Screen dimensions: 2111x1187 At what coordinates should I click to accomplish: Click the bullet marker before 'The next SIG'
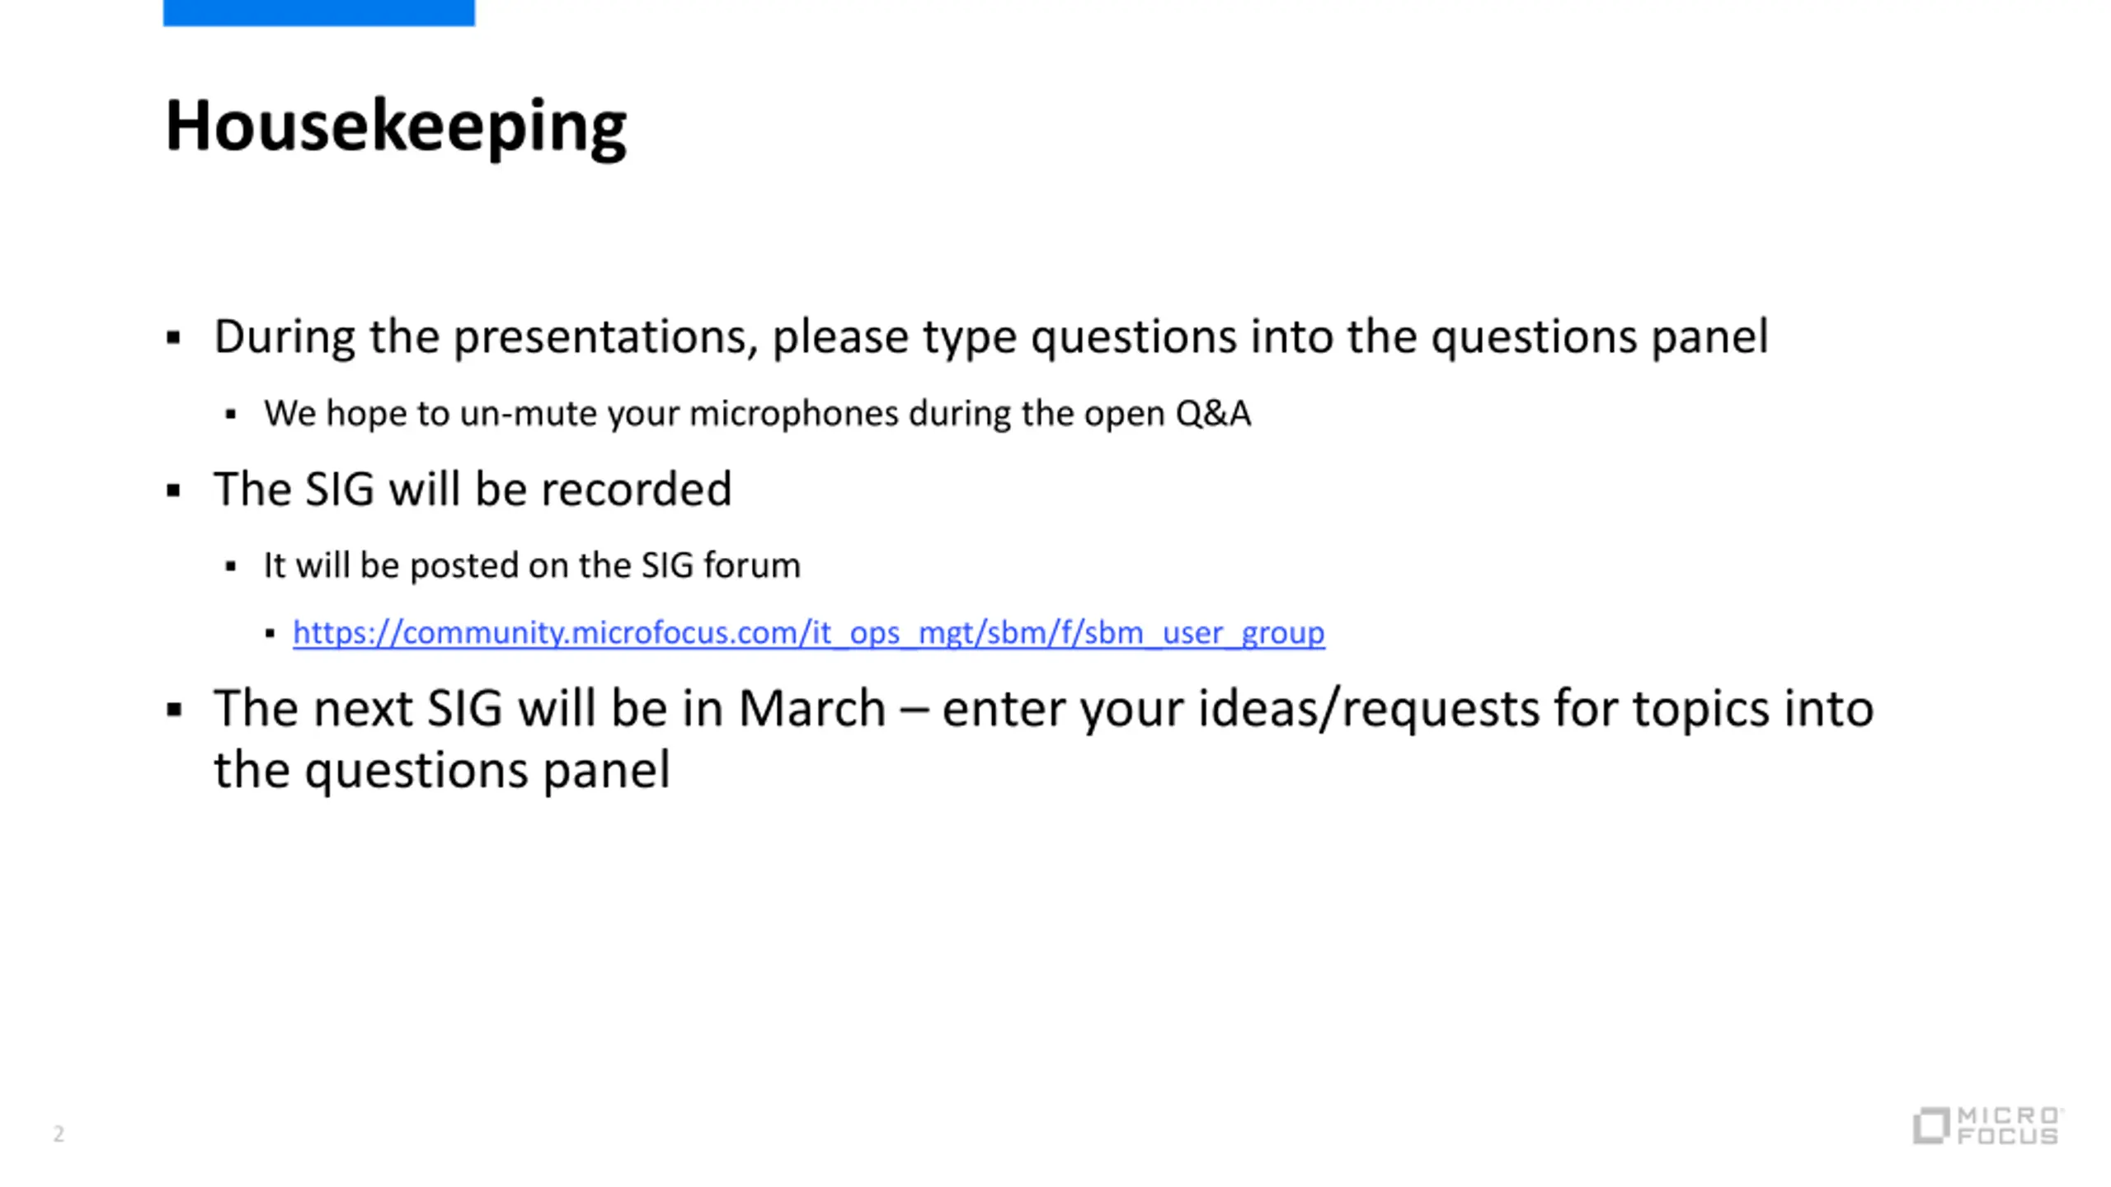173,710
